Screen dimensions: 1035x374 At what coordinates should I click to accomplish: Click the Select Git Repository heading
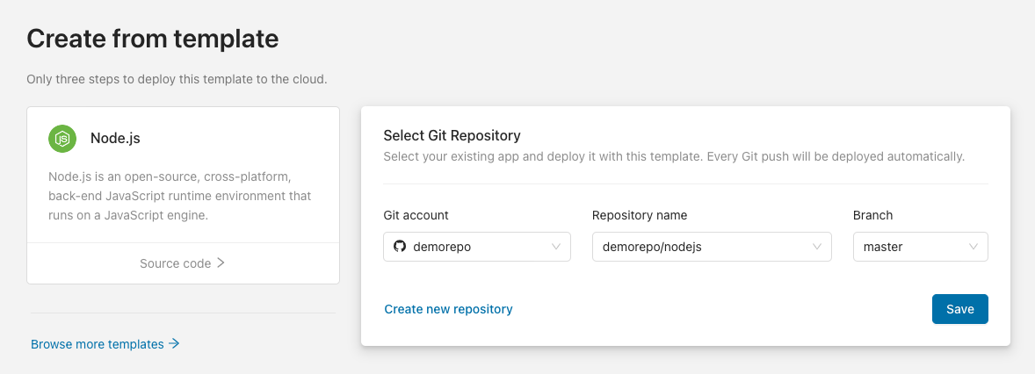(x=452, y=136)
